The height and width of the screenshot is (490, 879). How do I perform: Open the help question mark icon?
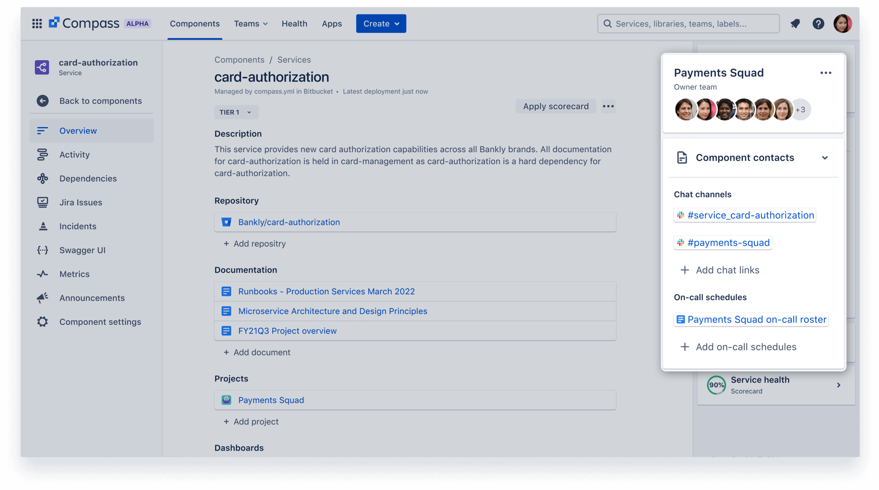pos(818,23)
